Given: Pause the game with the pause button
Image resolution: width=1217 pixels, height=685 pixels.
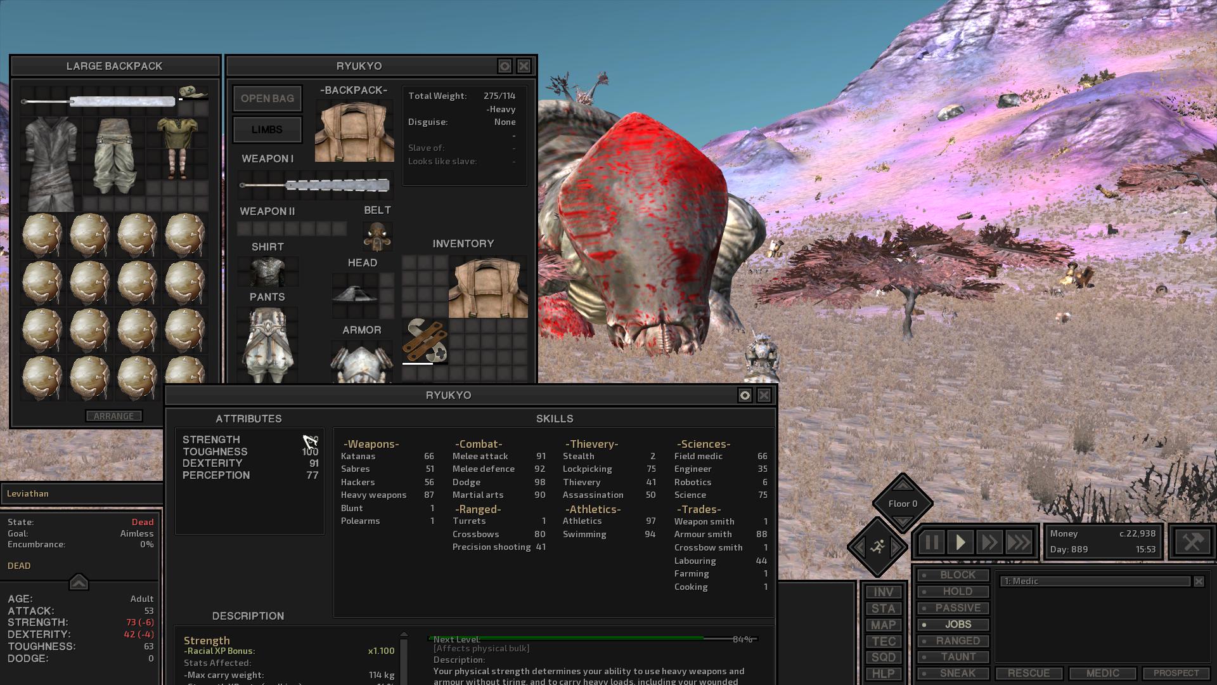Looking at the screenshot, I should coord(931,542).
